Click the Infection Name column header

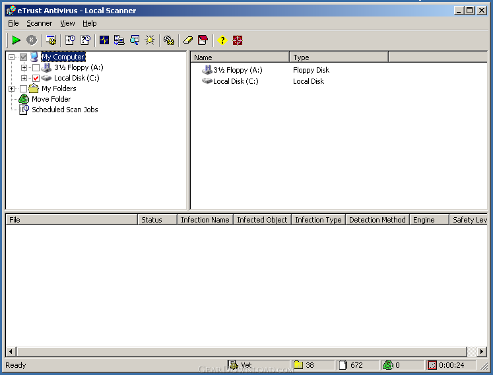click(205, 220)
